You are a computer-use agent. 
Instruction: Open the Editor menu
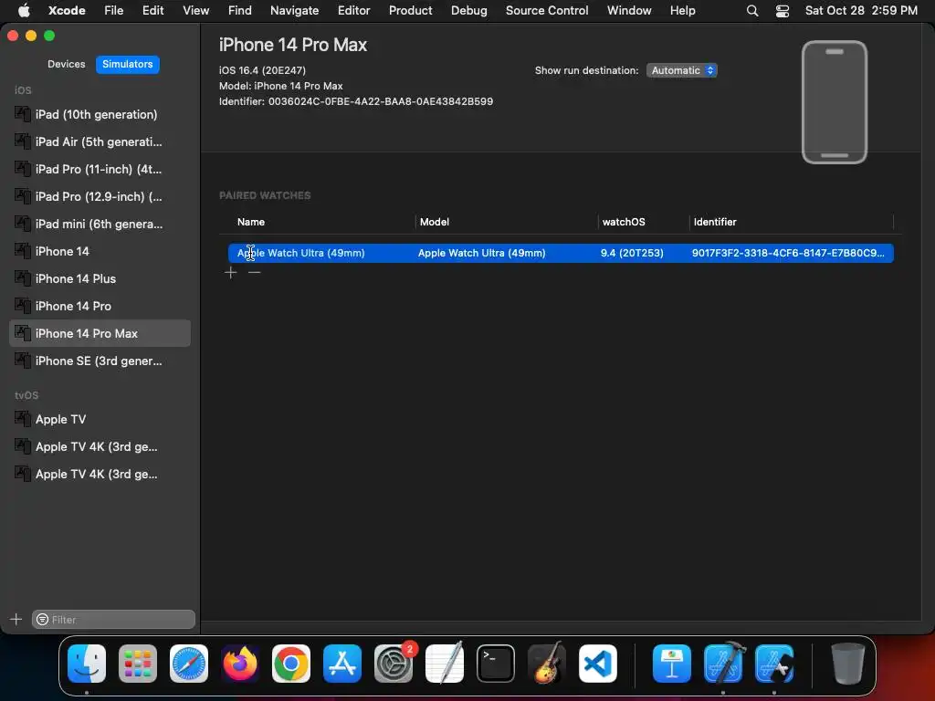(353, 11)
